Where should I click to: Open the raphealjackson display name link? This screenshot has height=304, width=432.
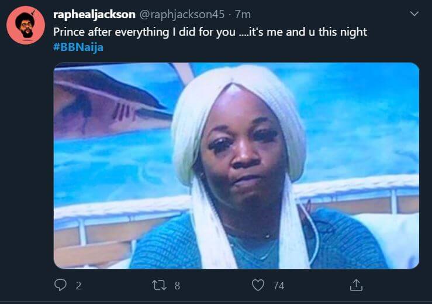[94, 15]
